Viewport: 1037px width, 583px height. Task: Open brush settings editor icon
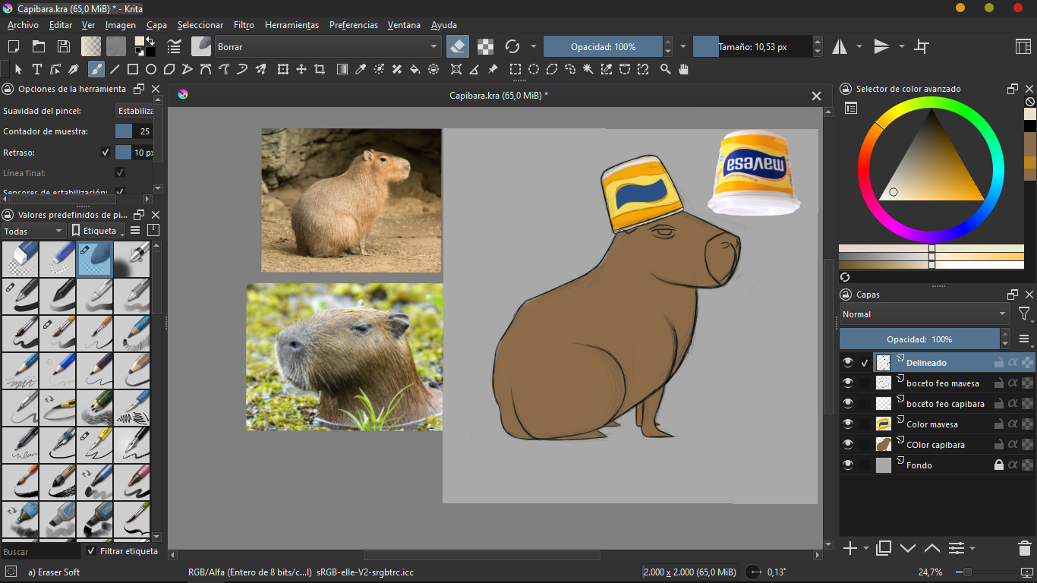coord(174,46)
